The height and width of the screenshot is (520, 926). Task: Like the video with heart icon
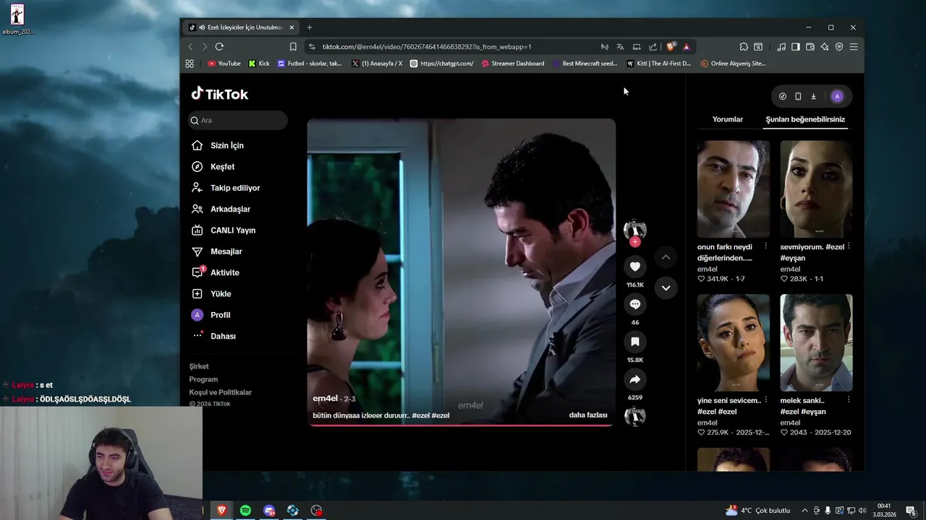(635, 266)
